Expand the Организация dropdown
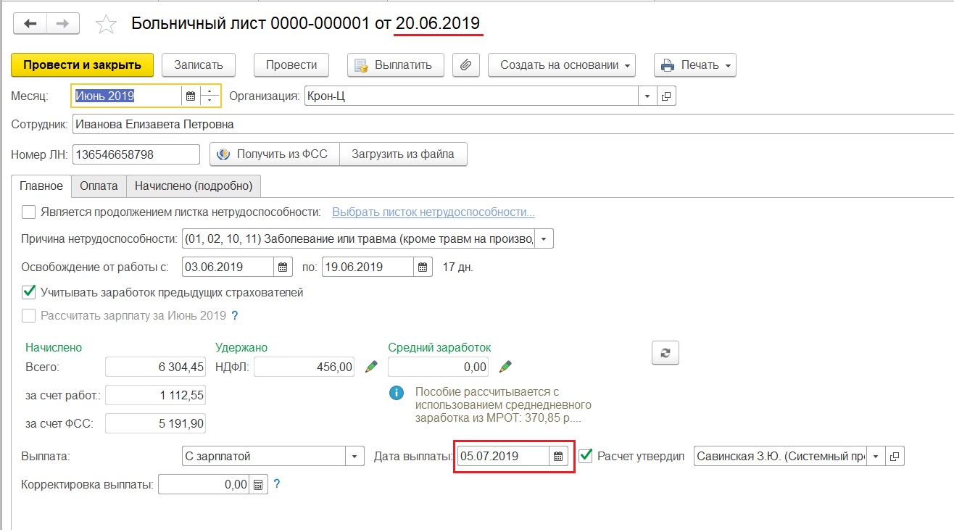 647,96
